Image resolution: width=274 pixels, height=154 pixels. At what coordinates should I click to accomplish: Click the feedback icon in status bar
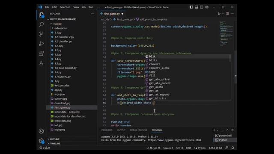226,148
